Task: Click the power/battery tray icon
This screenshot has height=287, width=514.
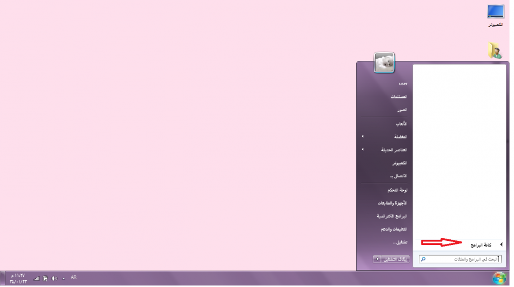Action: (45, 278)
